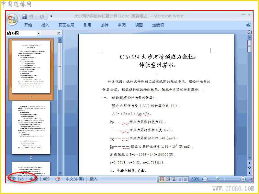Switch to Full Screen Reading view
The height and width of the screenshot is (194, 259).
coord(168,179)
